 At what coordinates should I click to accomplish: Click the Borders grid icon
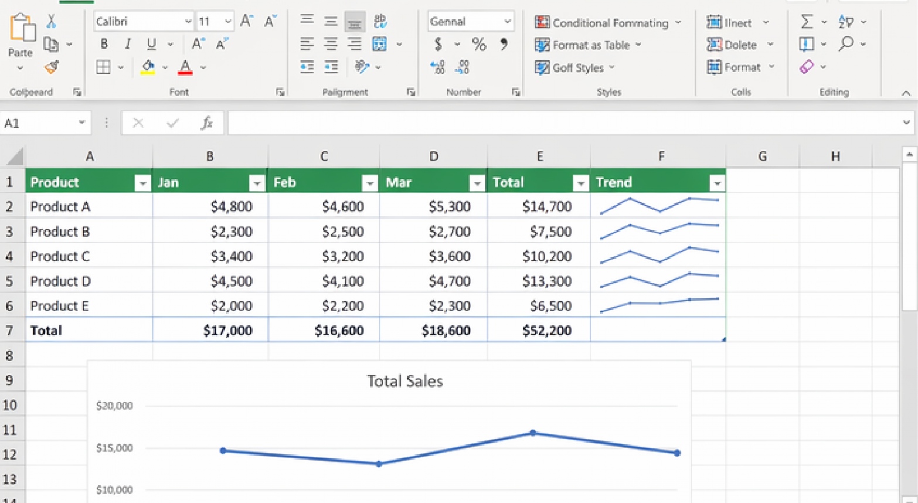(103, 67)
